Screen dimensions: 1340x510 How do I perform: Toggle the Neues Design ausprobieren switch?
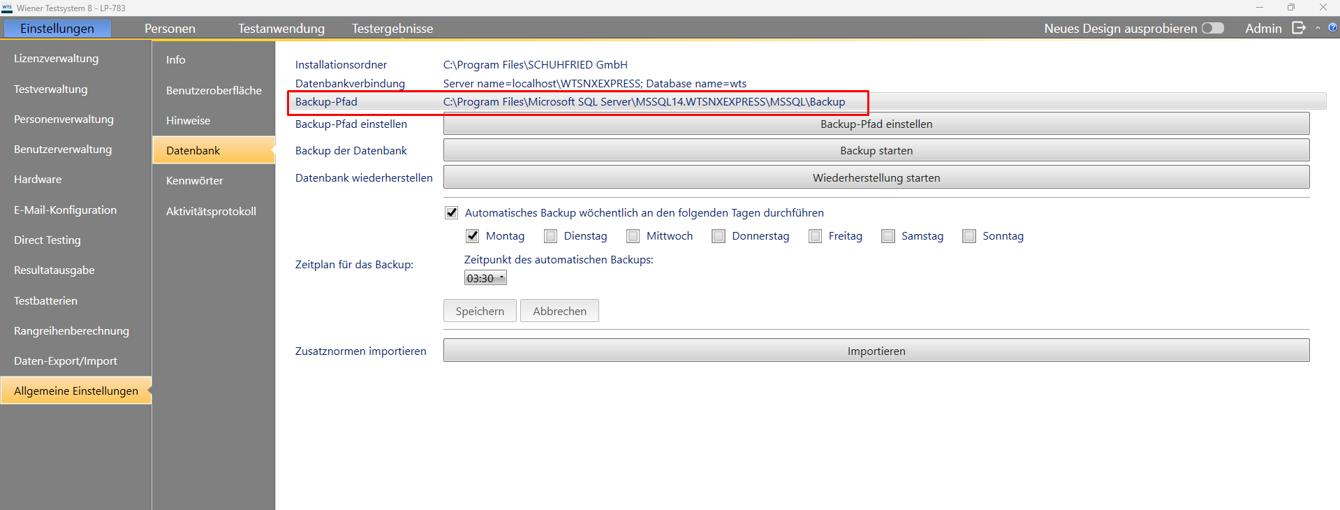pos(1212,28)
